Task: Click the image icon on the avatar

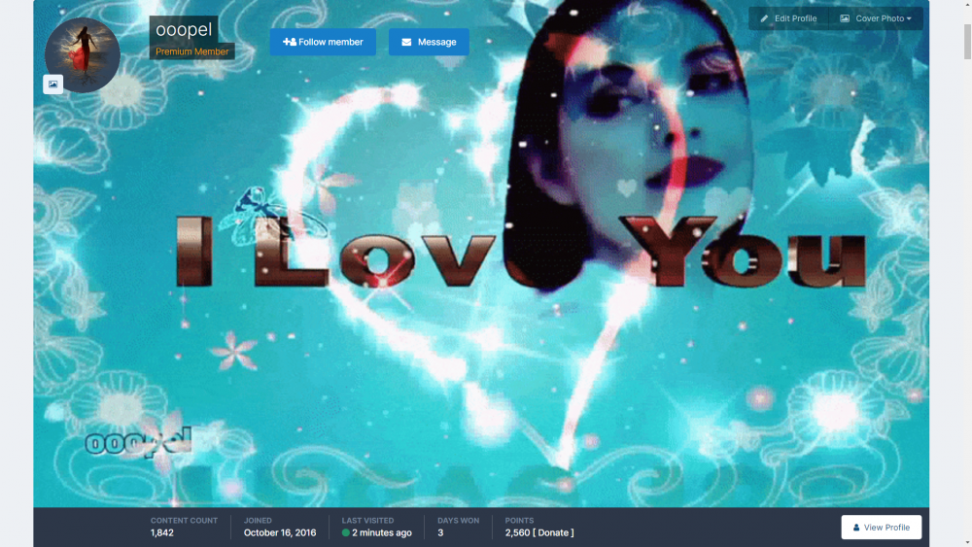Action: (53, 85)
